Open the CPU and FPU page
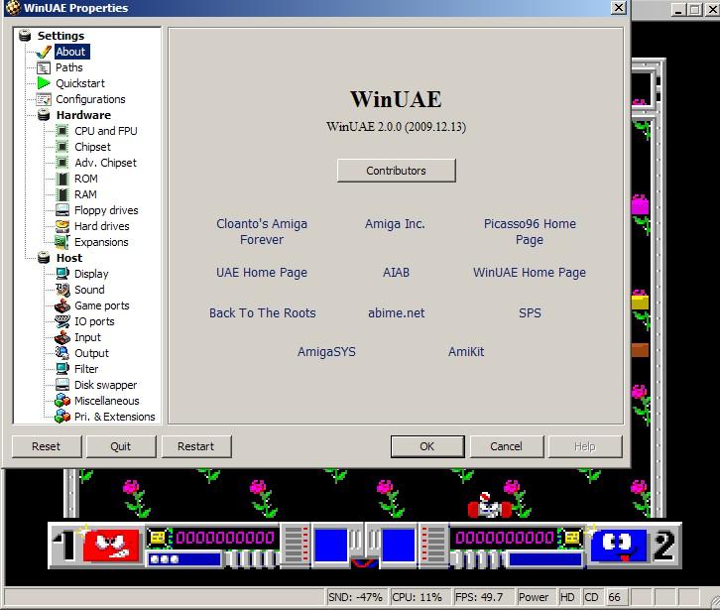 pyautogui.click(x=105, y=131)
